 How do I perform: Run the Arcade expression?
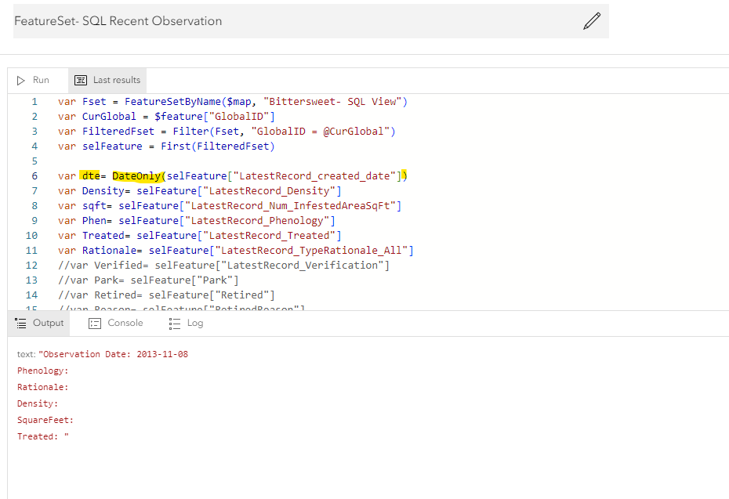[x=34, y=80]
